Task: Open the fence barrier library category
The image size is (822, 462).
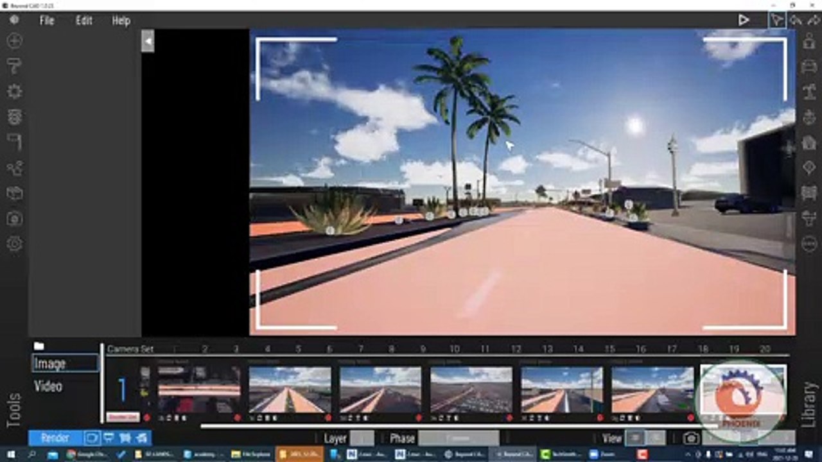Action: point(809,193)
